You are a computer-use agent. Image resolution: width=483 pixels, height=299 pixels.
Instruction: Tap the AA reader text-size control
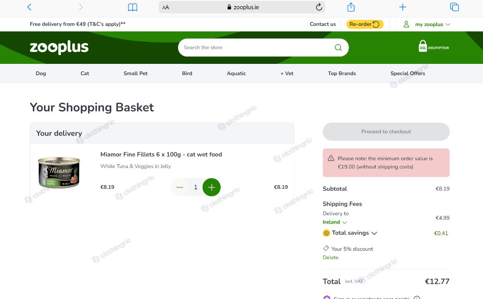(x=166, y=7)
